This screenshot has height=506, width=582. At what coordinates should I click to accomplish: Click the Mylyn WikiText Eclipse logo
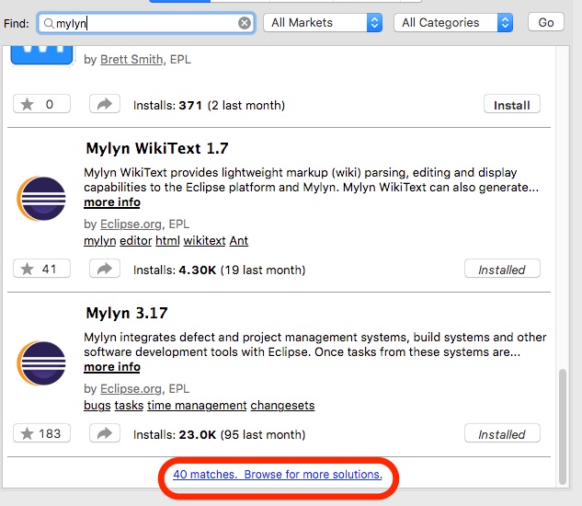click(x=41, y=199)
